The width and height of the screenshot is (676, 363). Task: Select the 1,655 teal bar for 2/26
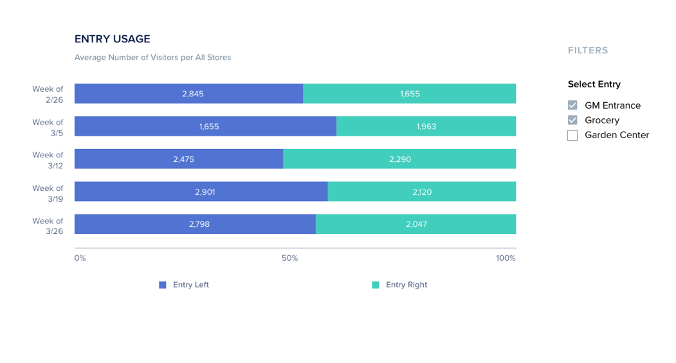coord(410,94)
